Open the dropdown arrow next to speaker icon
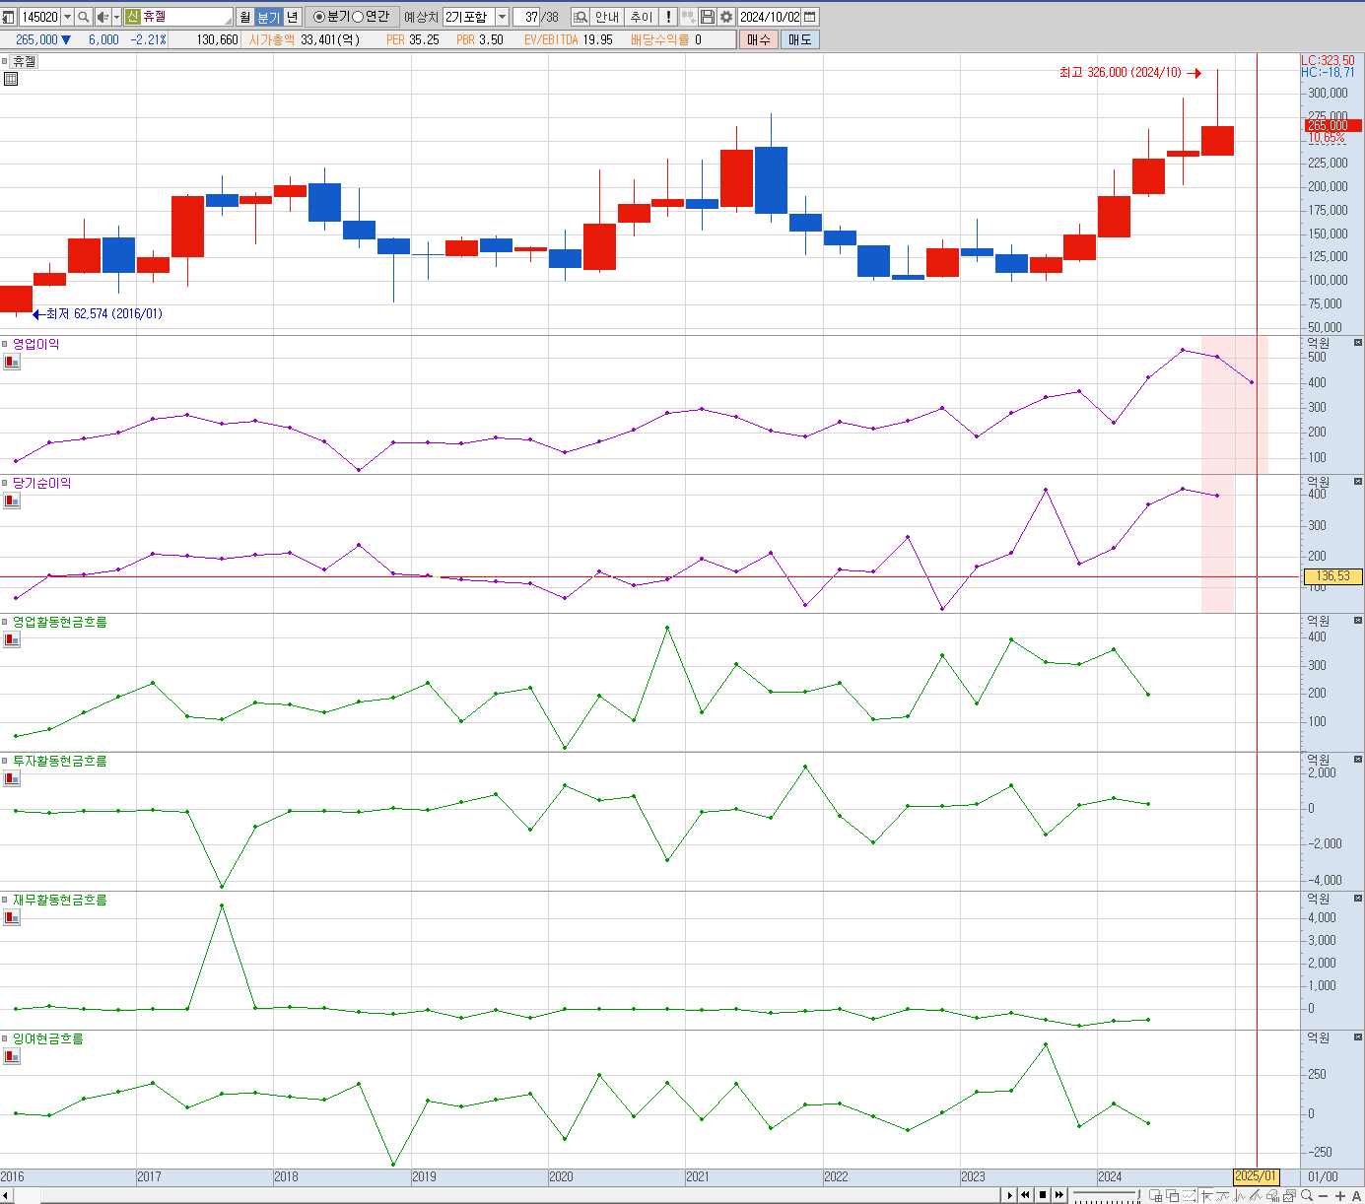This screenshot has height=1204, width=1365. coord(116,17)
